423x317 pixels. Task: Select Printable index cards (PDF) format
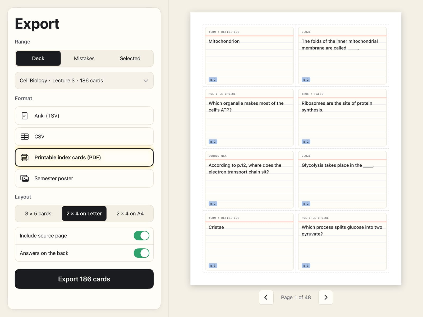tap(84, 157)
